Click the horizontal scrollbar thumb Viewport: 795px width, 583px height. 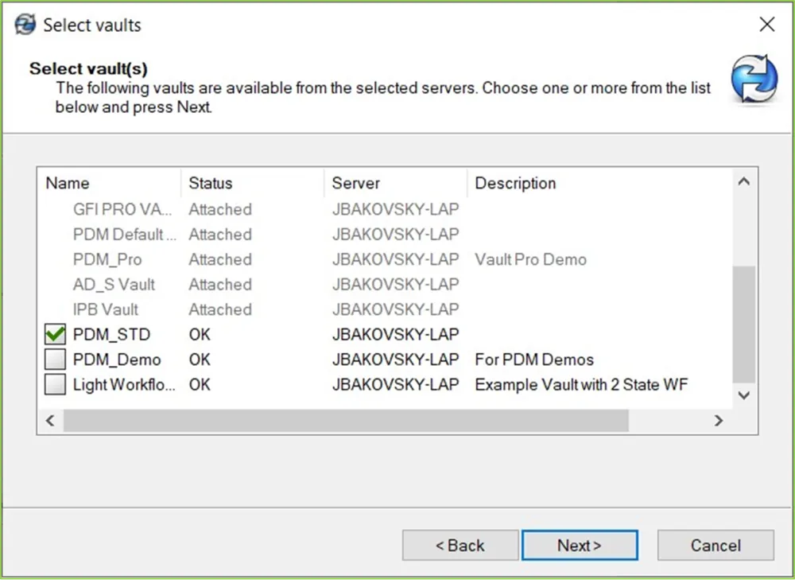point(346,421)
